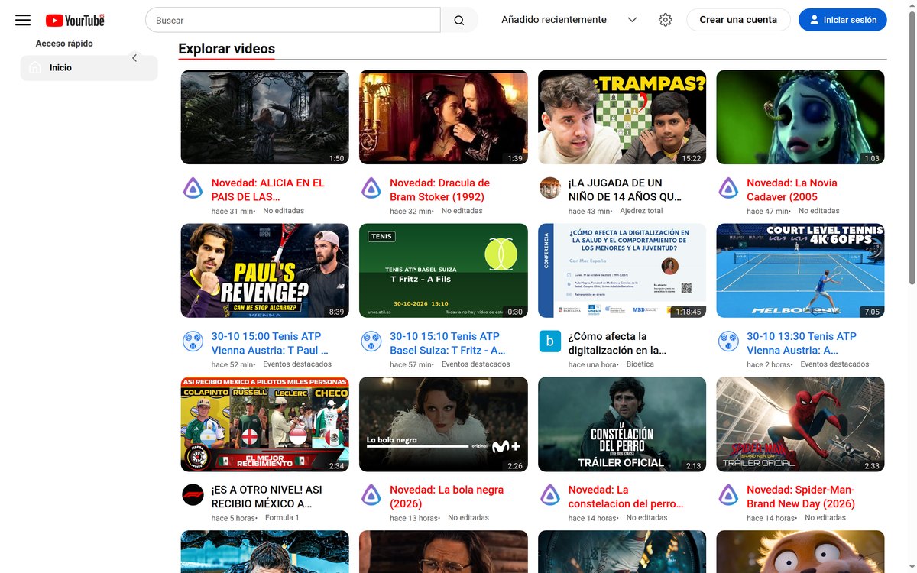
Task: Collapse the sidebar with the chevron arrow
Action: pyautogui.click(x=134, y=57)
